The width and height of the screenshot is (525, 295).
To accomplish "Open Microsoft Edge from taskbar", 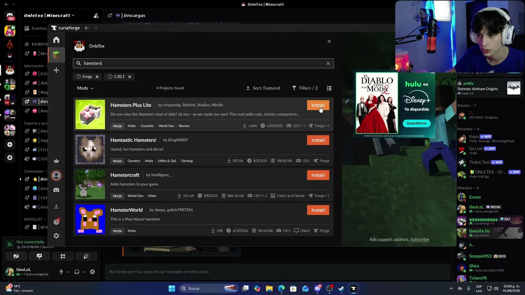I will click(x=281, y=288).
